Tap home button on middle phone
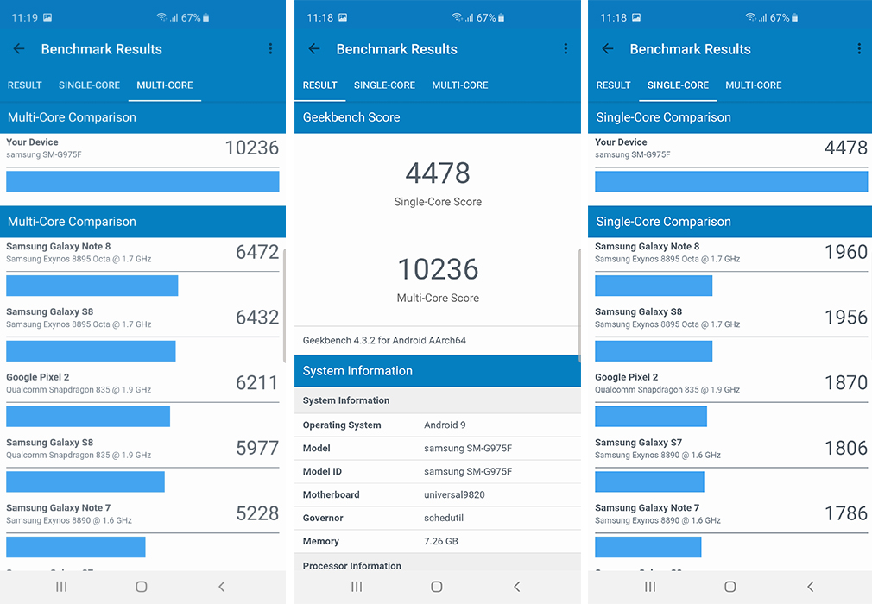The height and width of the screenshot is (604, 872). pos(437,586)
